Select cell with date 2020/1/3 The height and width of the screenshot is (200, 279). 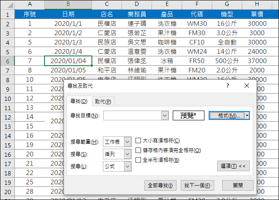pos(68,42)
